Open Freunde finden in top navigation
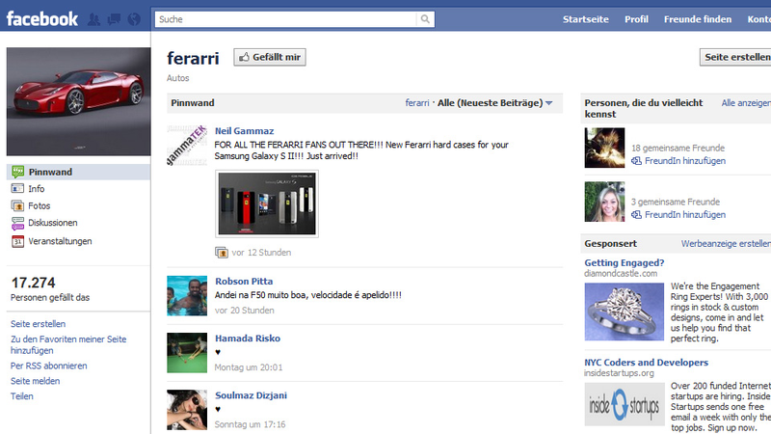Screen dimensions: 771x434 pyautogui.click(x=697, y=19)
